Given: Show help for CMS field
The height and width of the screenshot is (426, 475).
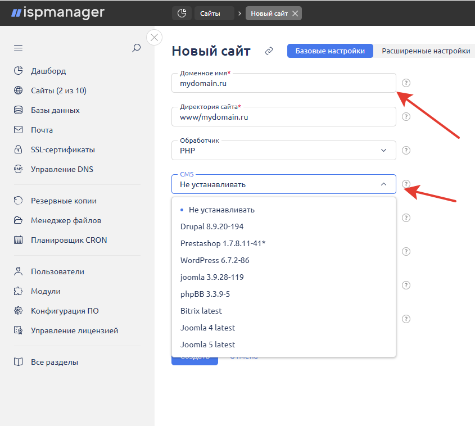Looking at the screenshot, I should (406, 184).
